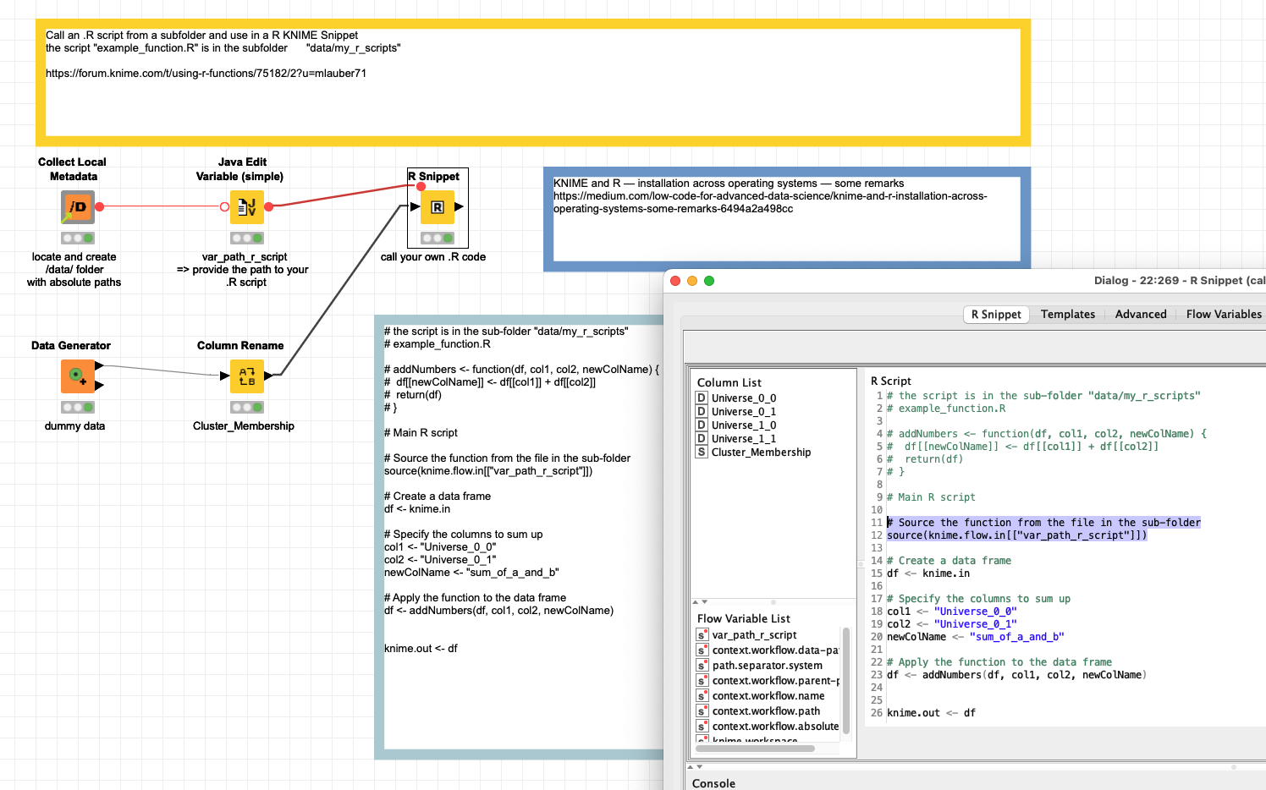1266x790 pixels.
Task: Select context.workflow.name flow variable
Action: click(768, 696)
